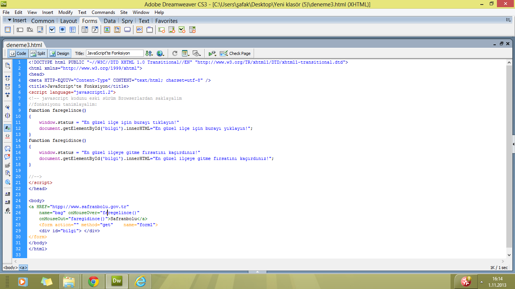Insert a Radio Button form object
Image resolution: width=515 pixels, height=289 pixels.
[x=63, y=29]
